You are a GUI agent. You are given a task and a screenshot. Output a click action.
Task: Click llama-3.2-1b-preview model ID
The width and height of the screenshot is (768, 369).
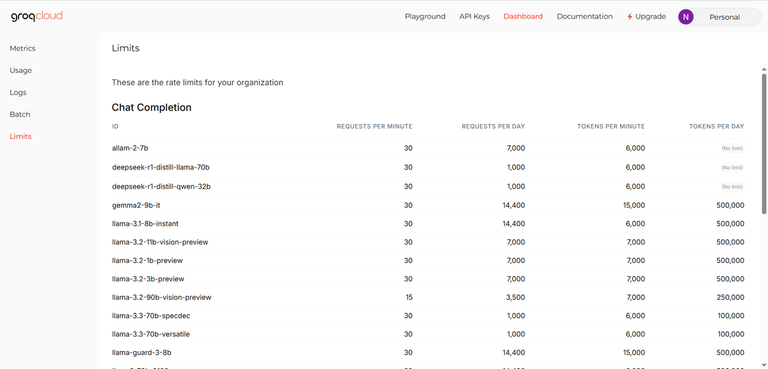(x=147, y=261)
